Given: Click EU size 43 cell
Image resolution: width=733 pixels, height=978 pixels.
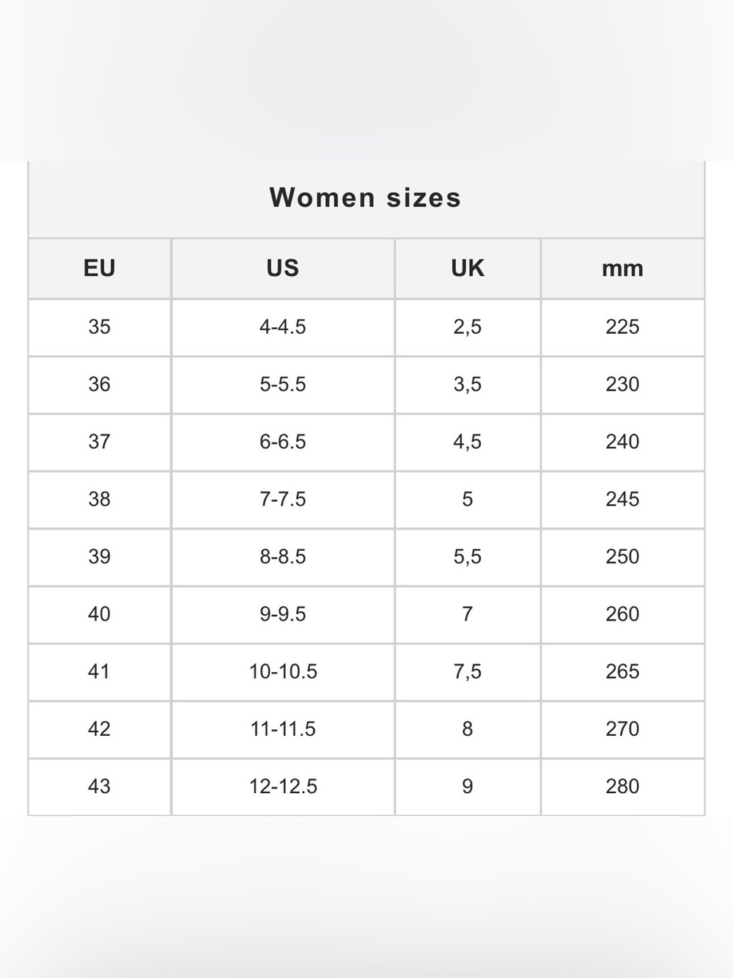Looking at the screenshot, I should 100,787.
